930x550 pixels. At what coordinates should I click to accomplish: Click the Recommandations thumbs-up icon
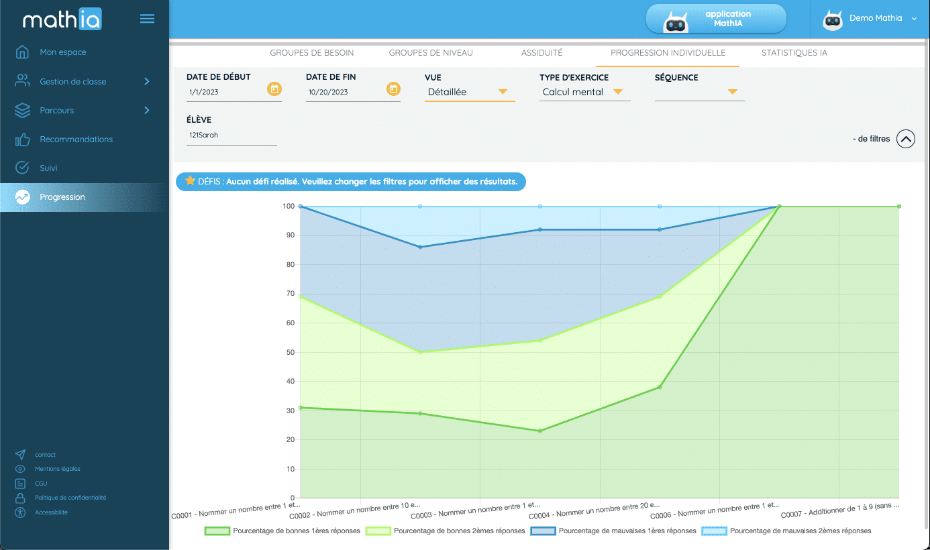pos(22,140)
